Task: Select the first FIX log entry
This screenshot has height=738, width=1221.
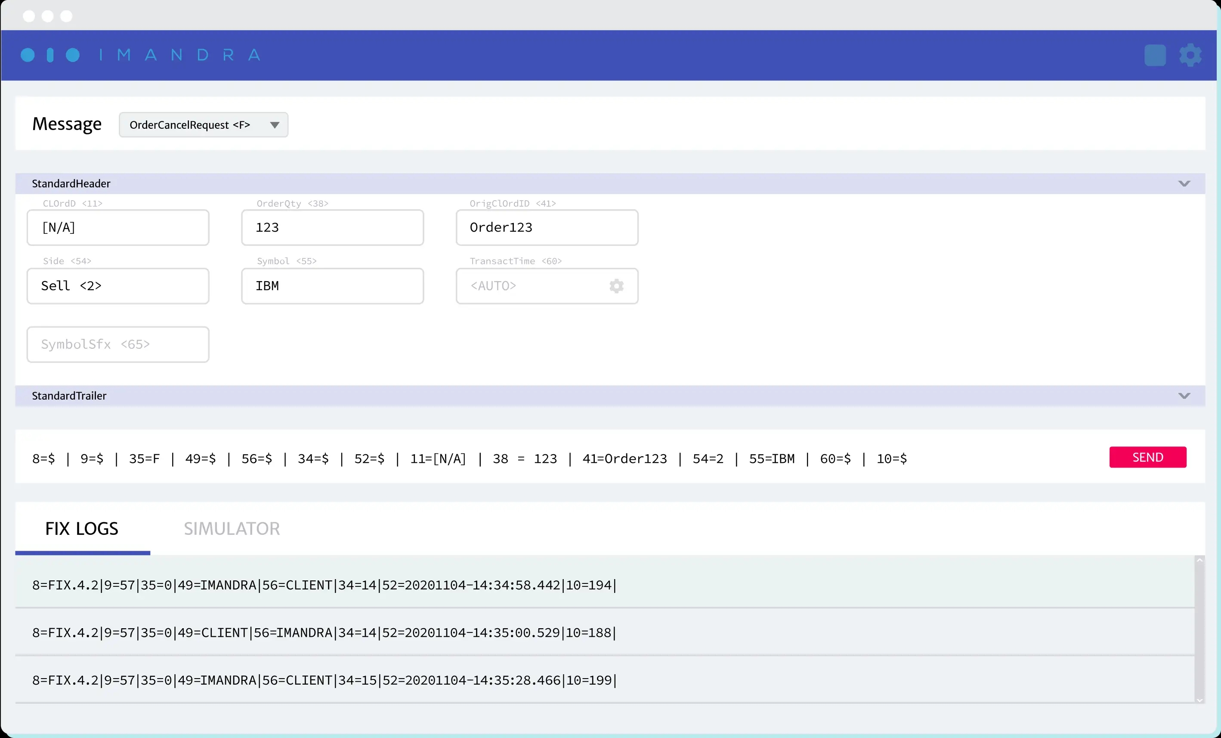Action: tap(325, 585)
